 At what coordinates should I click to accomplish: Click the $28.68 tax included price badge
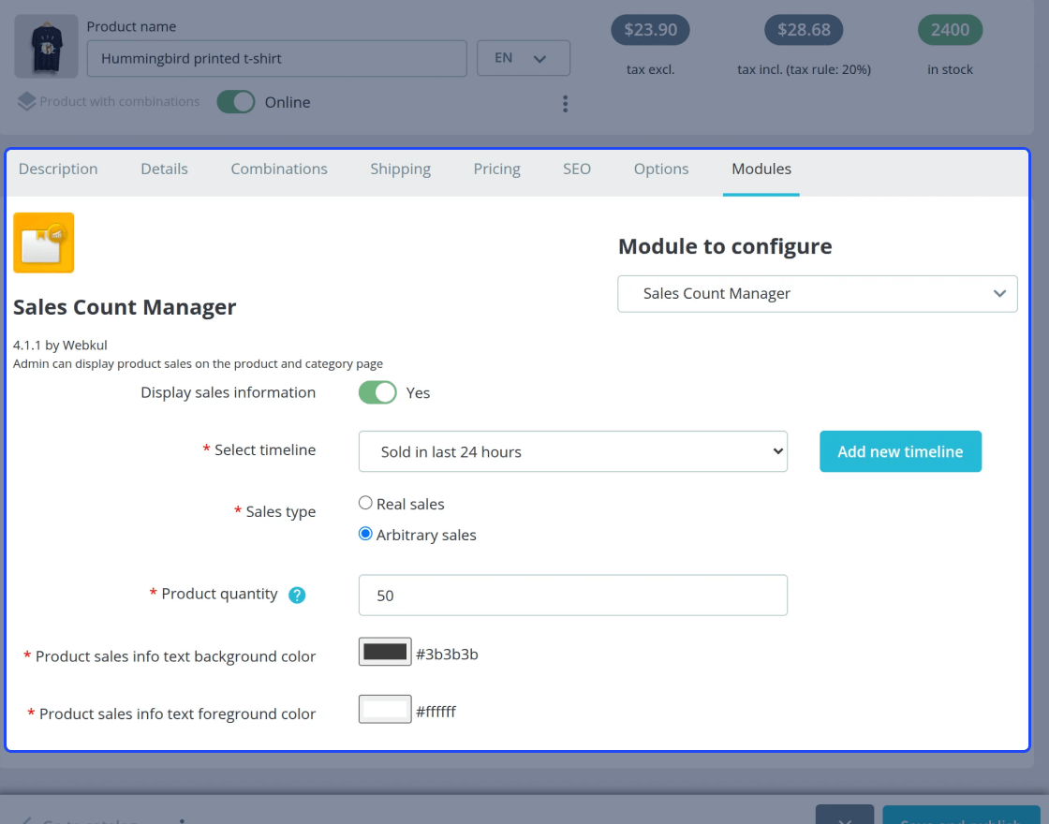pyautogui.click(x=804, y=30)
